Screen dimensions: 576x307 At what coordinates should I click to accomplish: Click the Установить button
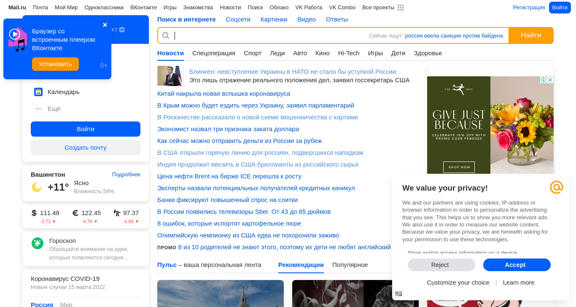coord(55,64)
